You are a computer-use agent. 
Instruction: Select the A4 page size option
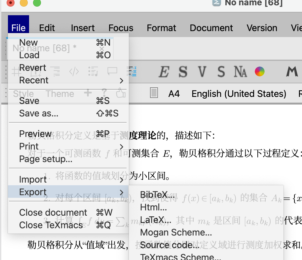click(x=174, y=94)
